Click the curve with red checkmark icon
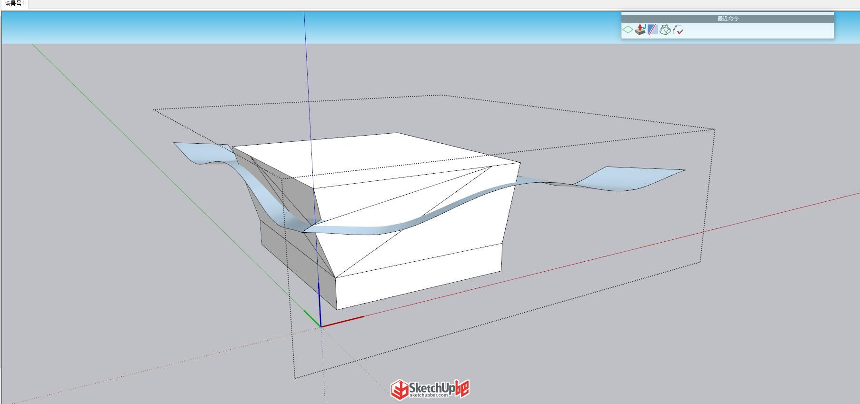Image resolution: width=860 pixels, height=404 pixels. tap(678, 30)
